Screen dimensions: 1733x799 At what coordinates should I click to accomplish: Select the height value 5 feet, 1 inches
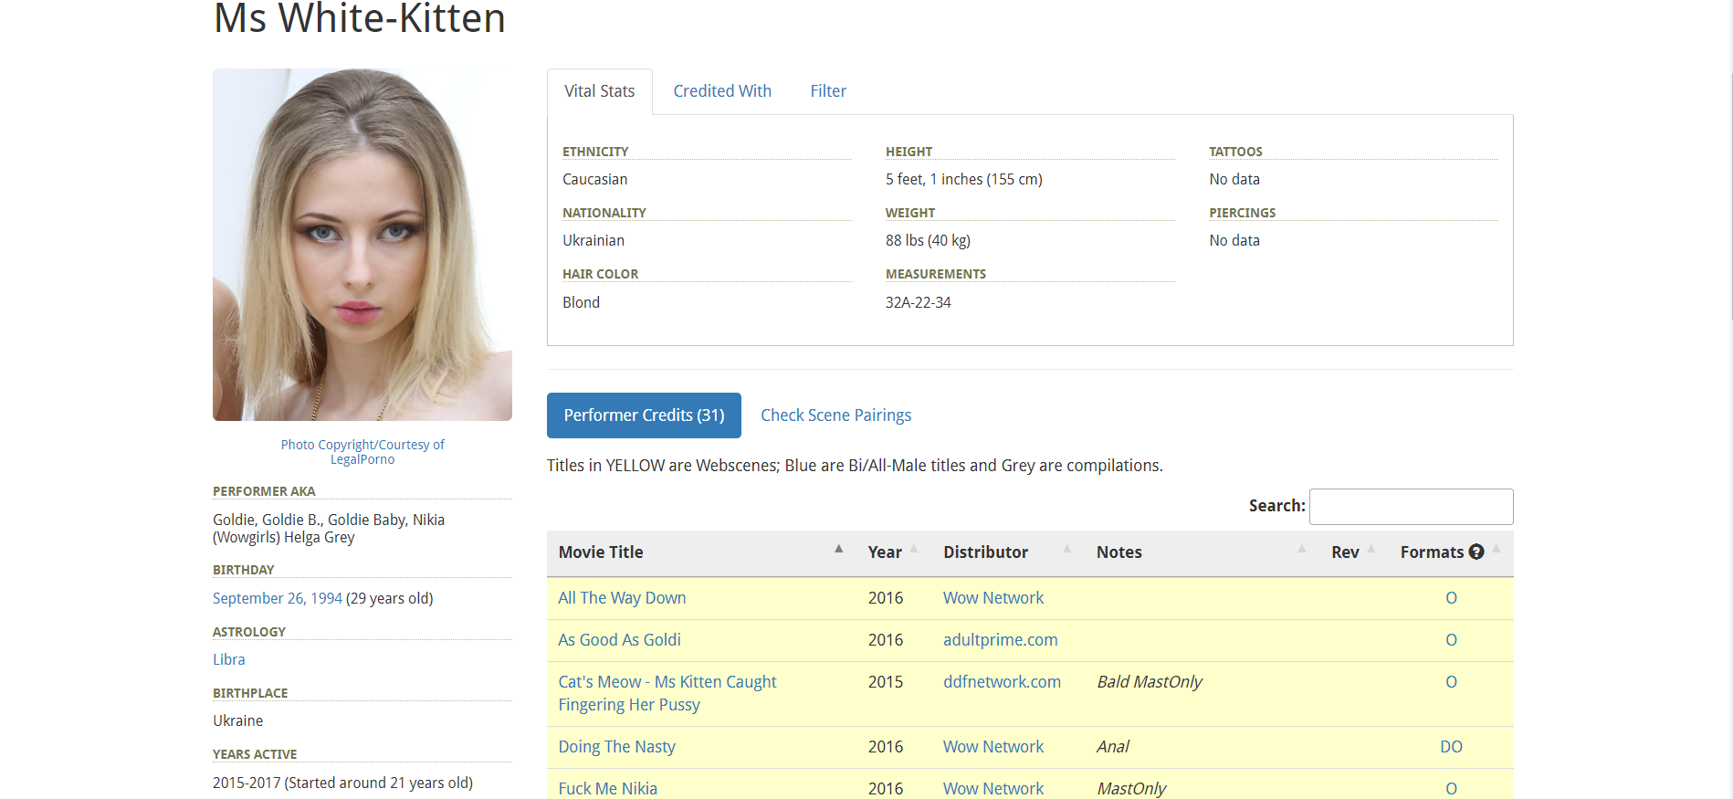point(963,180)
